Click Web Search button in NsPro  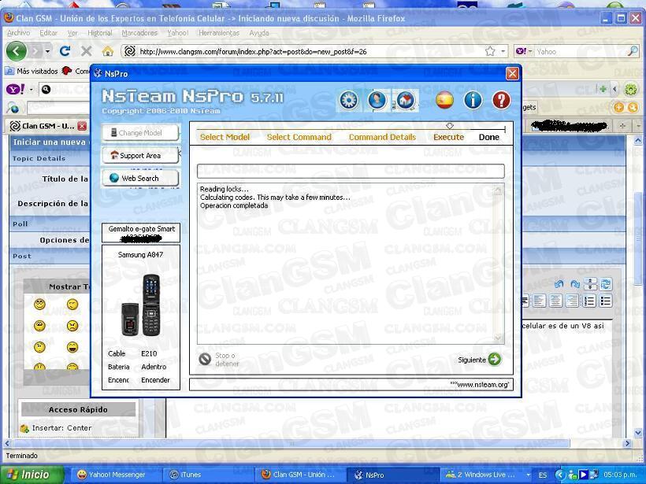pyautogui.click(x=140, y=178)
